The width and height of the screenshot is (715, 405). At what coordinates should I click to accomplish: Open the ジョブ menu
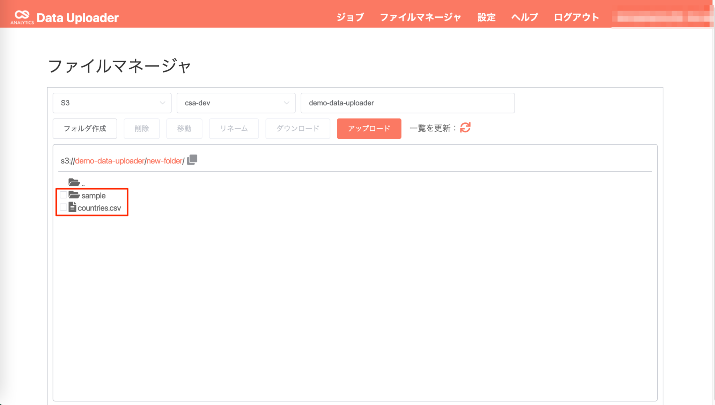click(350, 17)
